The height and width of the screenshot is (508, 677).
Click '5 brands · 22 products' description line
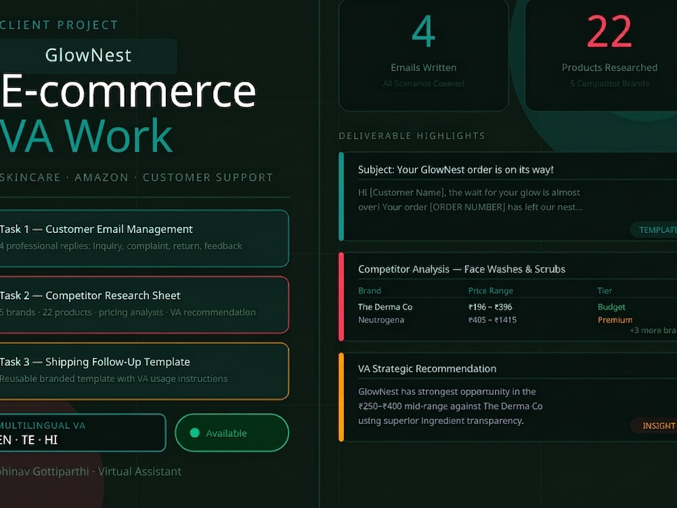pos(128,312)
